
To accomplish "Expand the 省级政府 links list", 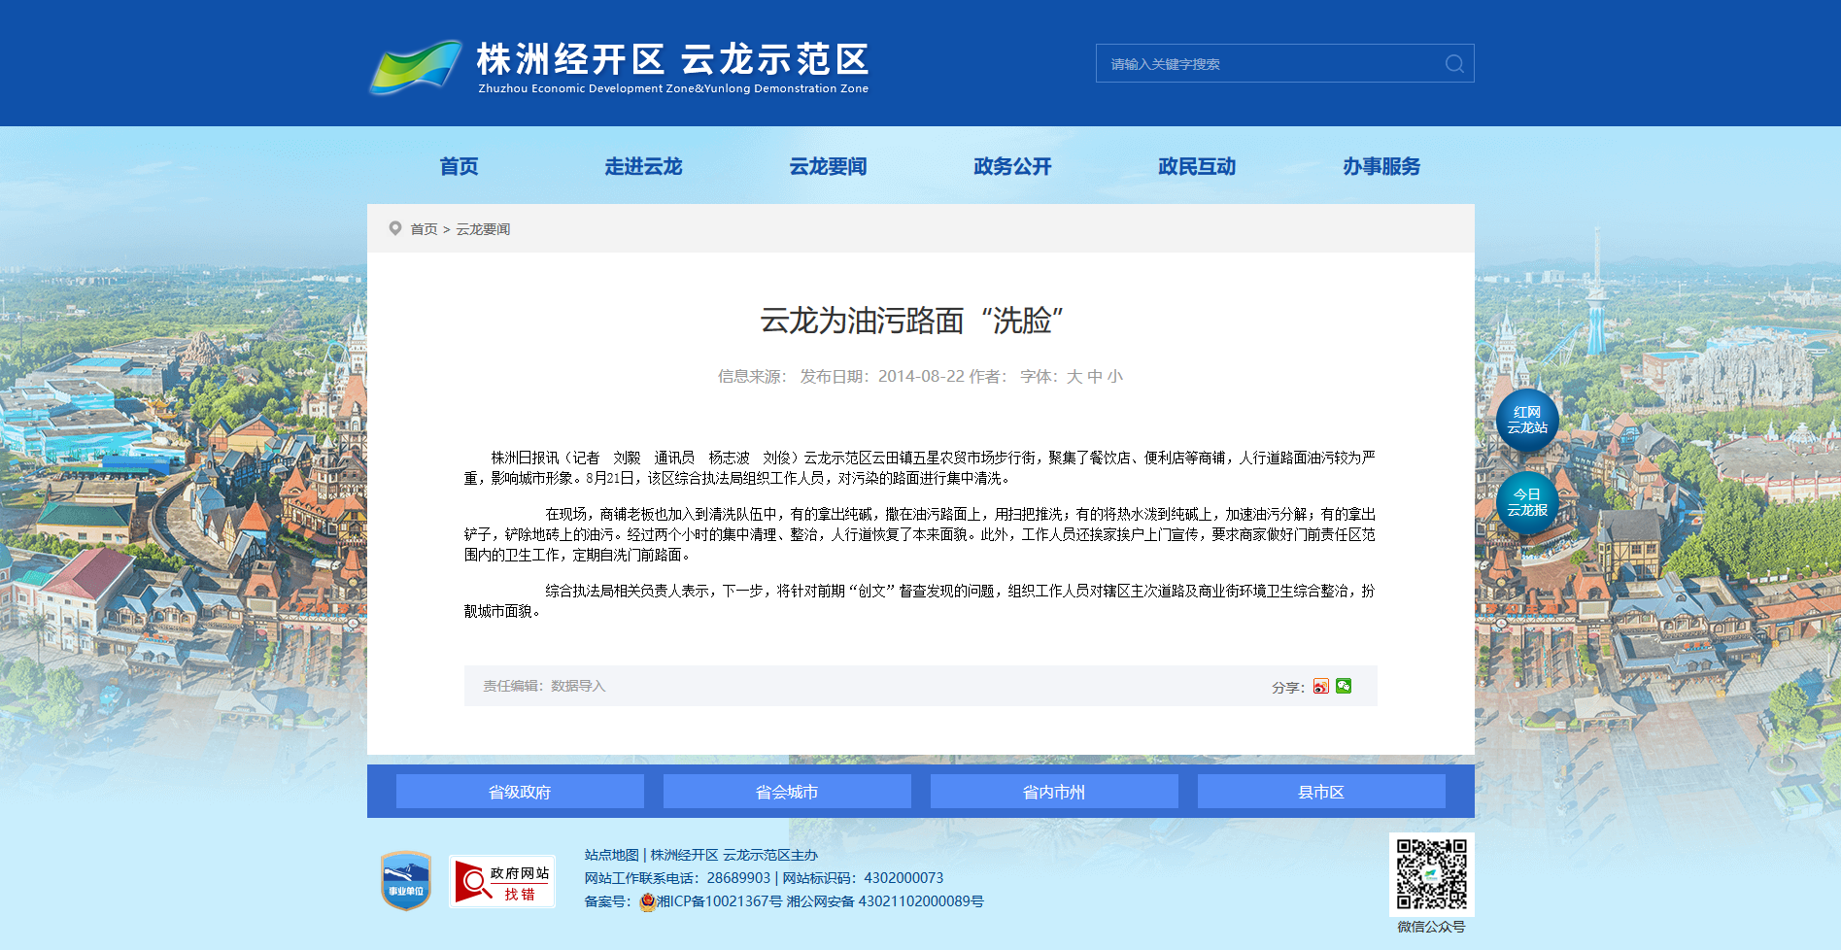I will point(520,792).
